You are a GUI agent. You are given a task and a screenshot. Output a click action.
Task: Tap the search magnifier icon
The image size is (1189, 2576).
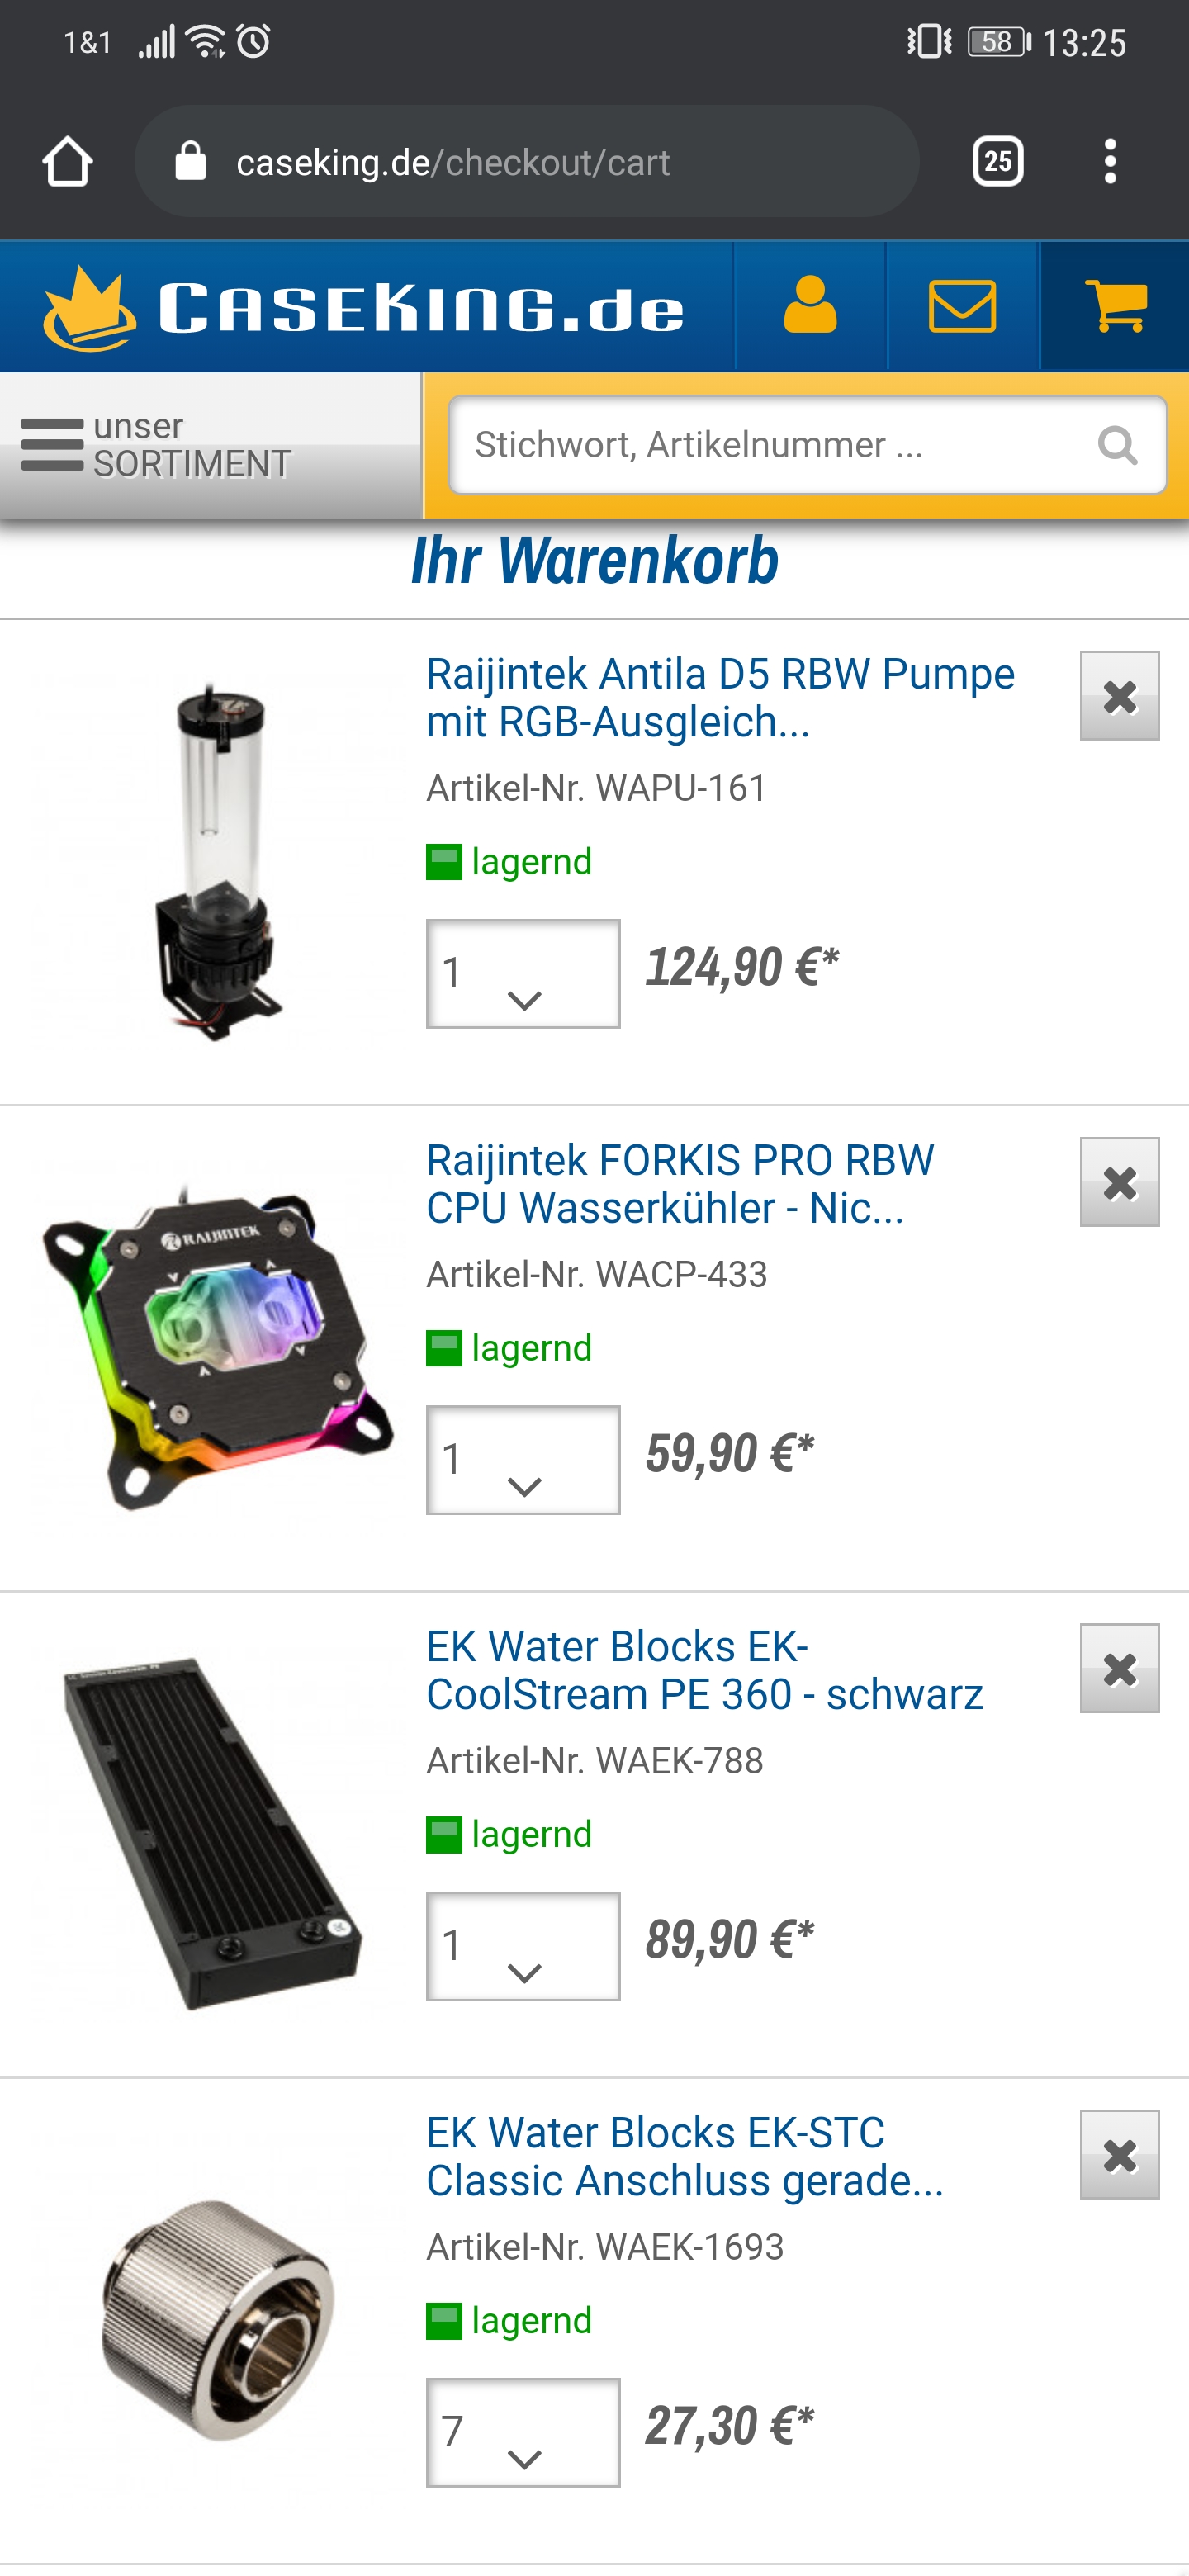pos(1117,445)
